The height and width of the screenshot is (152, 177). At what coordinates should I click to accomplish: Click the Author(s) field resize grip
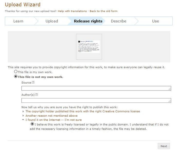click(170, 102)
